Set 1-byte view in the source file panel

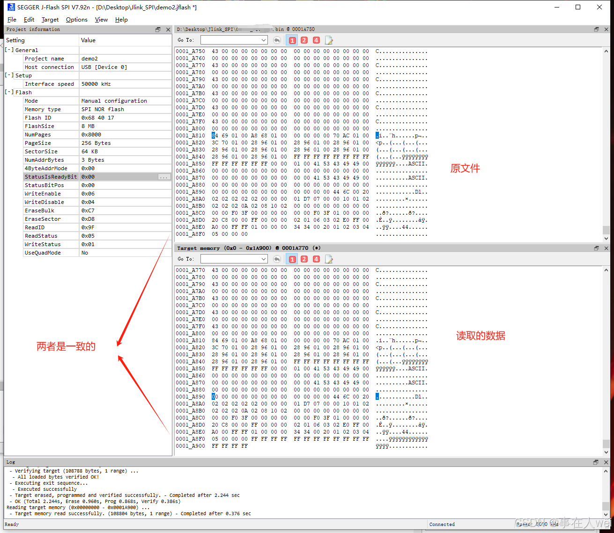[292, 40]
